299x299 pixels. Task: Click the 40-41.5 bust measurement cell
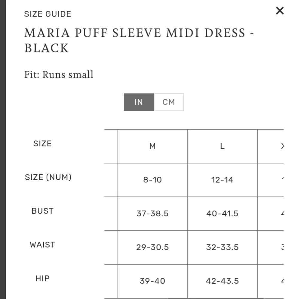click(x=222, y=214)
